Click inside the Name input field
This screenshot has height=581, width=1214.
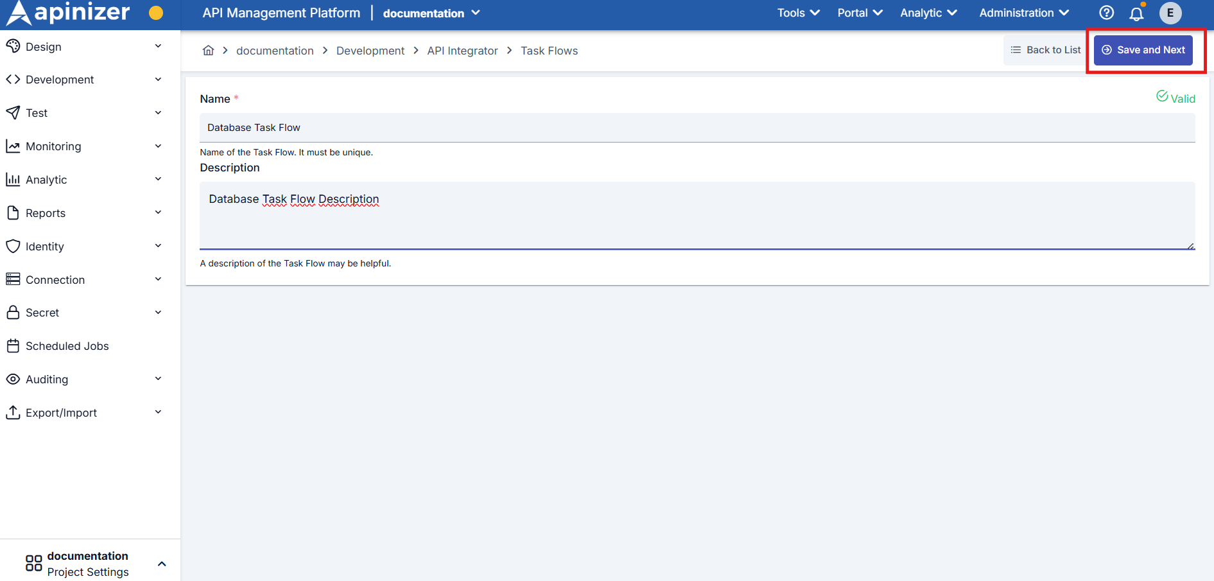pyautogui.click(x=449, y=127)
